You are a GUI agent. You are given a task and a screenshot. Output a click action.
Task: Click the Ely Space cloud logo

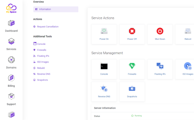[11, 8]
